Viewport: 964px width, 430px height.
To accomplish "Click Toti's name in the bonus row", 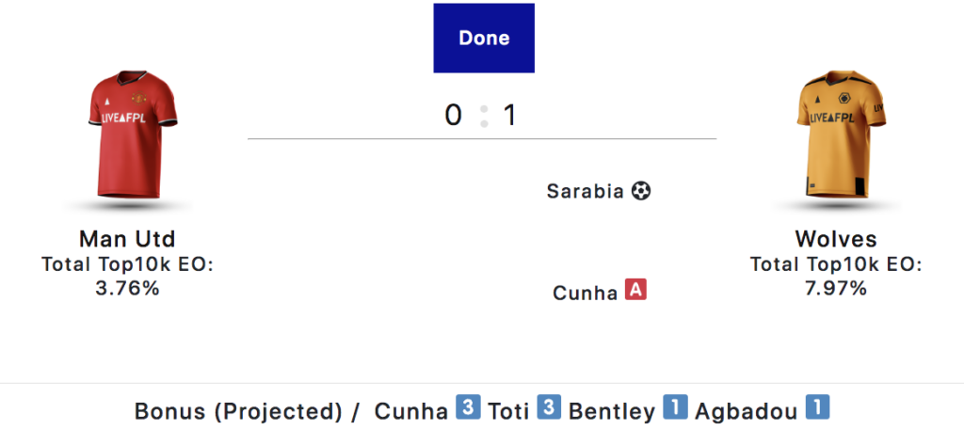I will (x=508, y=411).
